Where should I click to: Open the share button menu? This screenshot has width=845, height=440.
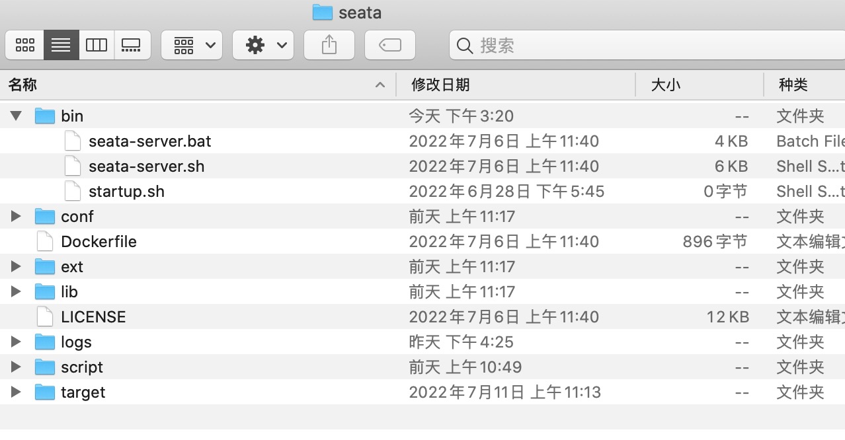coord(329,45)
